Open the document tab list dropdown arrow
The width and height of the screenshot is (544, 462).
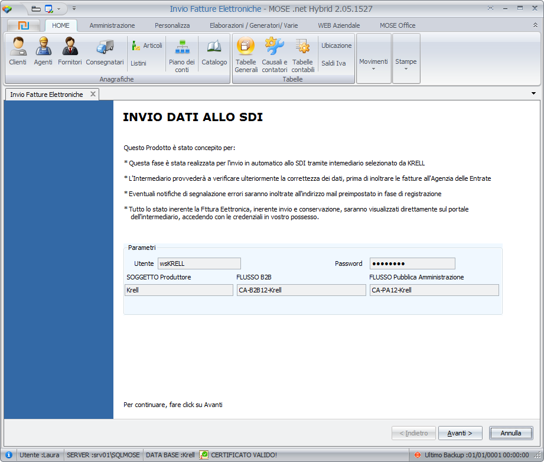coord(533,93)
